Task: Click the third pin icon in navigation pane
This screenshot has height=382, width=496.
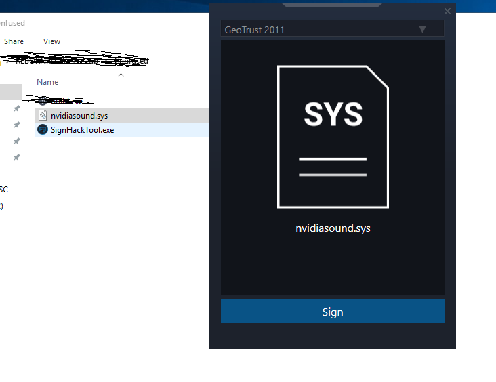Action: [x=17, y=141]
